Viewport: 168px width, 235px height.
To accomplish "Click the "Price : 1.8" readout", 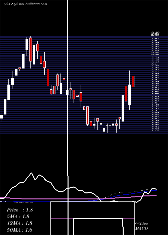I will click(x=19, y=210).
